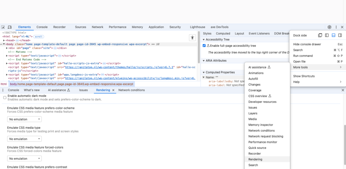Undock DevTools into separate window icon
The height and width of the screenshot is (169, 346).
pos(320,35)
